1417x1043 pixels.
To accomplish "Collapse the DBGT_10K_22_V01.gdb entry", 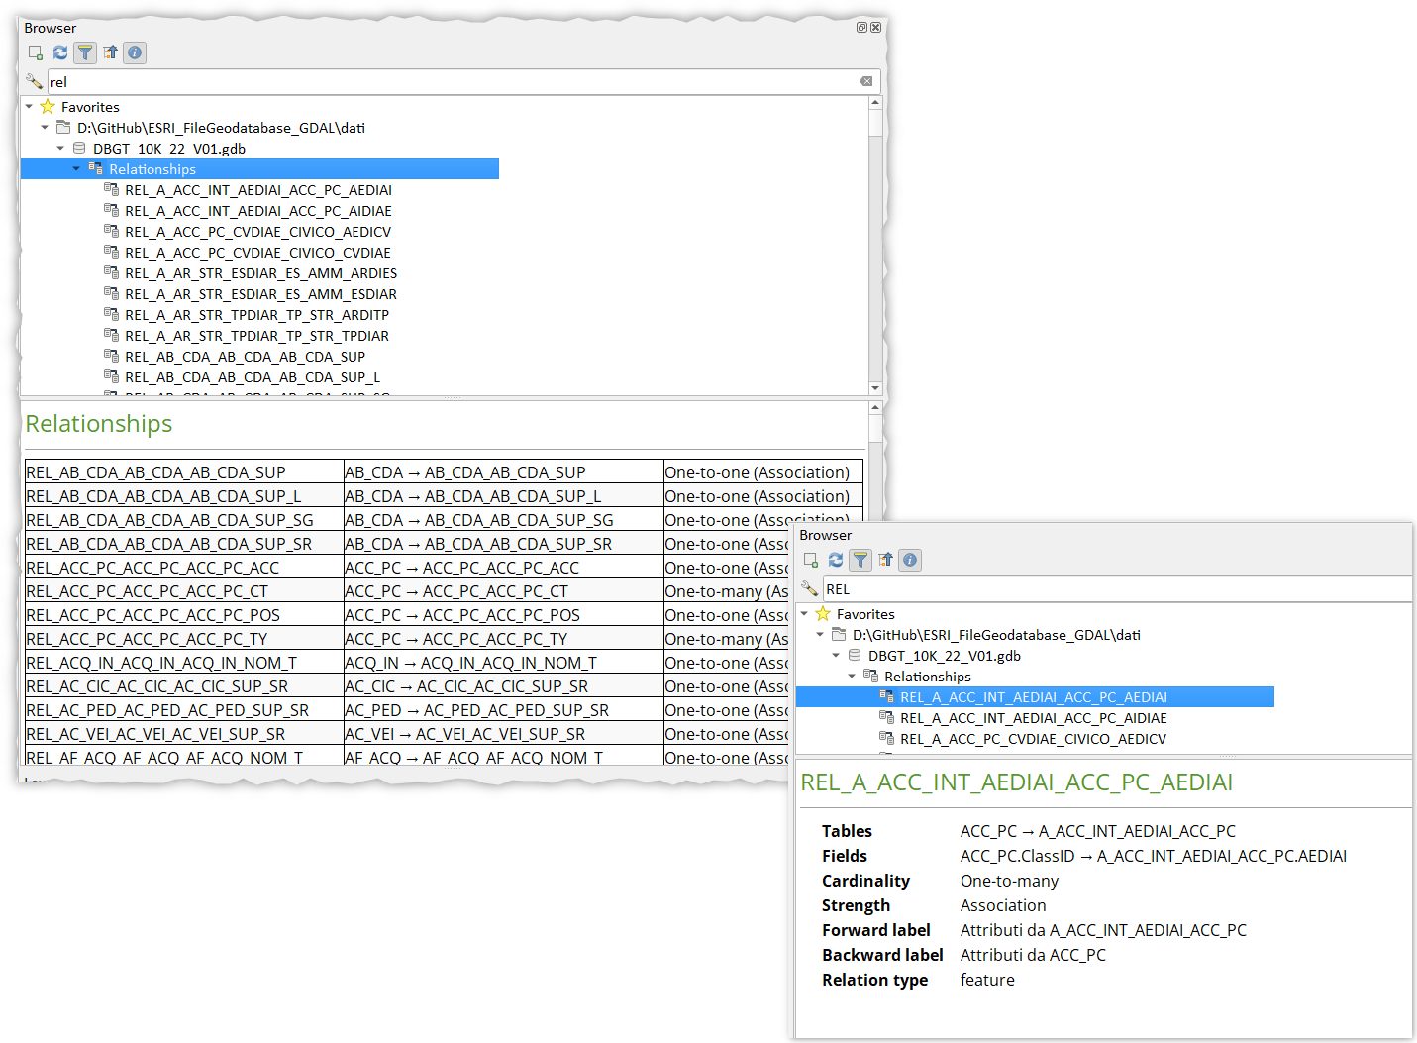I will pyautogui.click(x=60, y=148).
